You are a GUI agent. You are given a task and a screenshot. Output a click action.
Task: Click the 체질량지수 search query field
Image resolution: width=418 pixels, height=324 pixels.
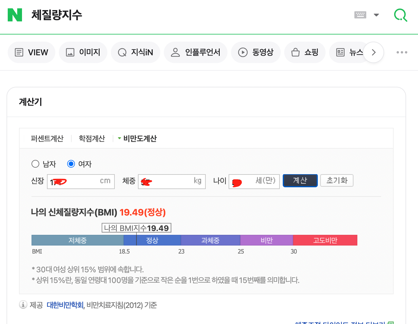[56, 15]
